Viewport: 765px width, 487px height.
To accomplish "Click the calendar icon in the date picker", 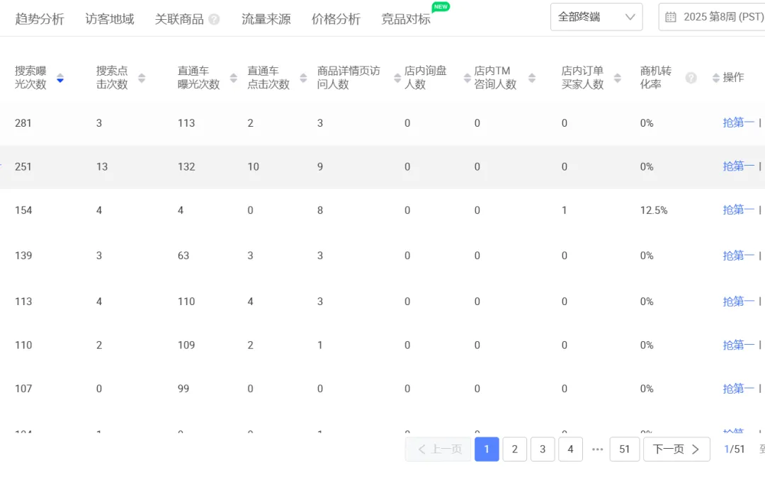I will click(671, 17).
